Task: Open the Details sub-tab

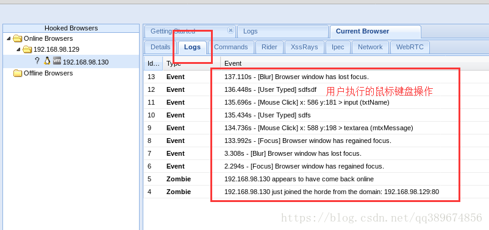Action: coord(160,47)
